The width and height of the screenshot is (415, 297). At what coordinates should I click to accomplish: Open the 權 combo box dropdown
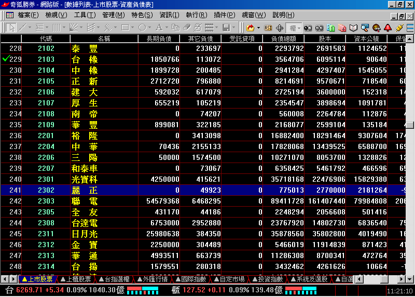click(299, 28)
